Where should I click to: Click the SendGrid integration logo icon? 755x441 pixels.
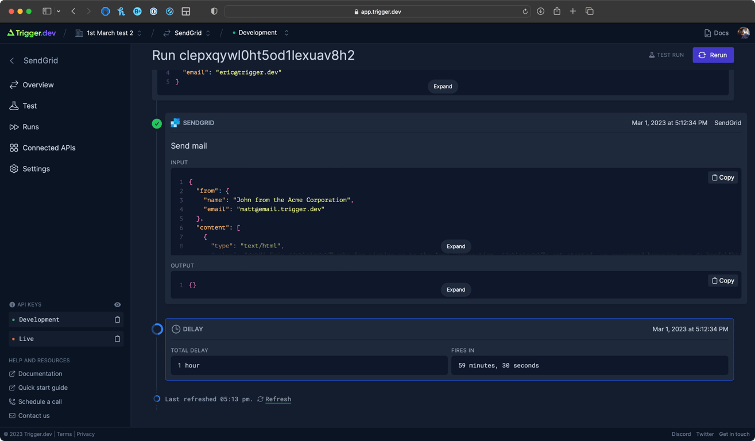click(175, 123)
